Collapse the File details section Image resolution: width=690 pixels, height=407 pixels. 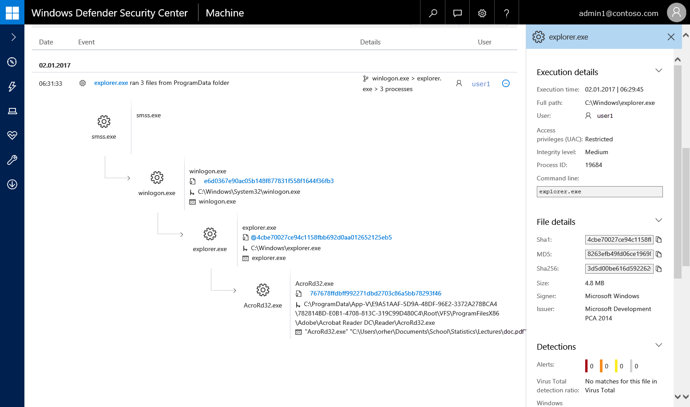pos(658,220)
